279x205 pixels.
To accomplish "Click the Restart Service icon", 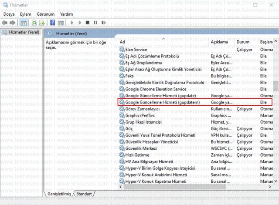I will [103, 23].
